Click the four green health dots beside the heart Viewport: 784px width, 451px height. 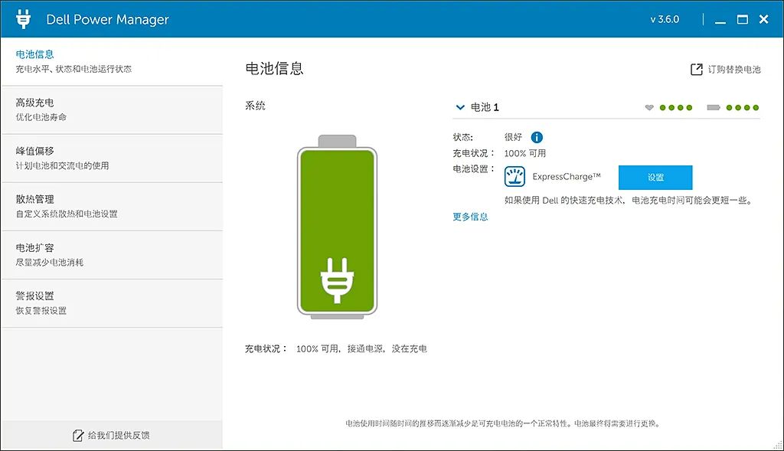pyautogui.click(x=676, y=107)
